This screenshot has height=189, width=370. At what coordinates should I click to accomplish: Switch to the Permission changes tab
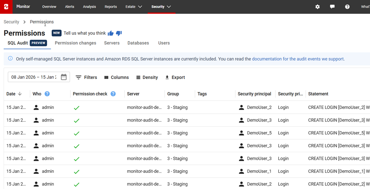(76, 43)
